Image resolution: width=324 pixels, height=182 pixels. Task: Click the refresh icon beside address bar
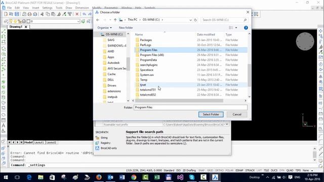[x=195, y=20]
